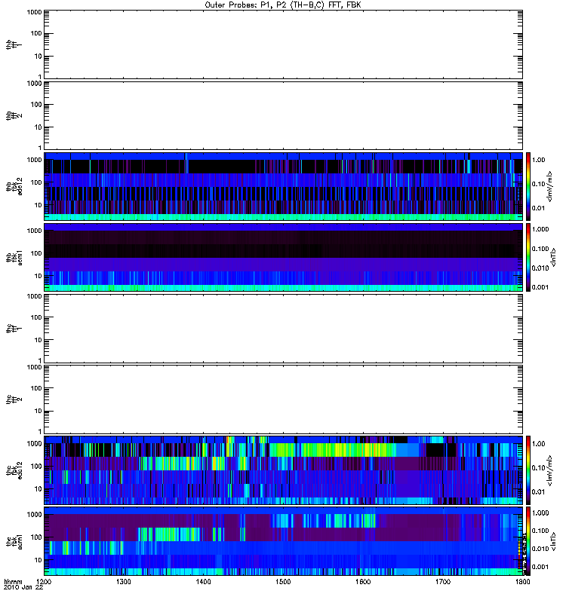Click the "thc fbk scm1" axis label
Image resolution: width=566 pixels, height=603 pixels.
tap(14, 541)
